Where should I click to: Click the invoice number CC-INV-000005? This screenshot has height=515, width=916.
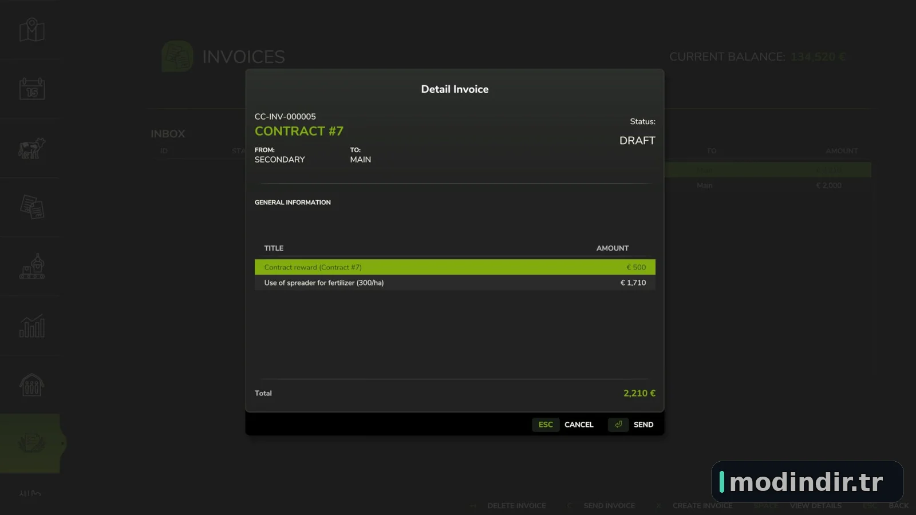(x=285, y=117)
